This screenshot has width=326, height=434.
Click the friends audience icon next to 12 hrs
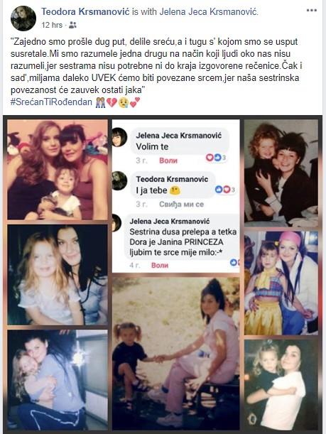click(x=72, y=25)
